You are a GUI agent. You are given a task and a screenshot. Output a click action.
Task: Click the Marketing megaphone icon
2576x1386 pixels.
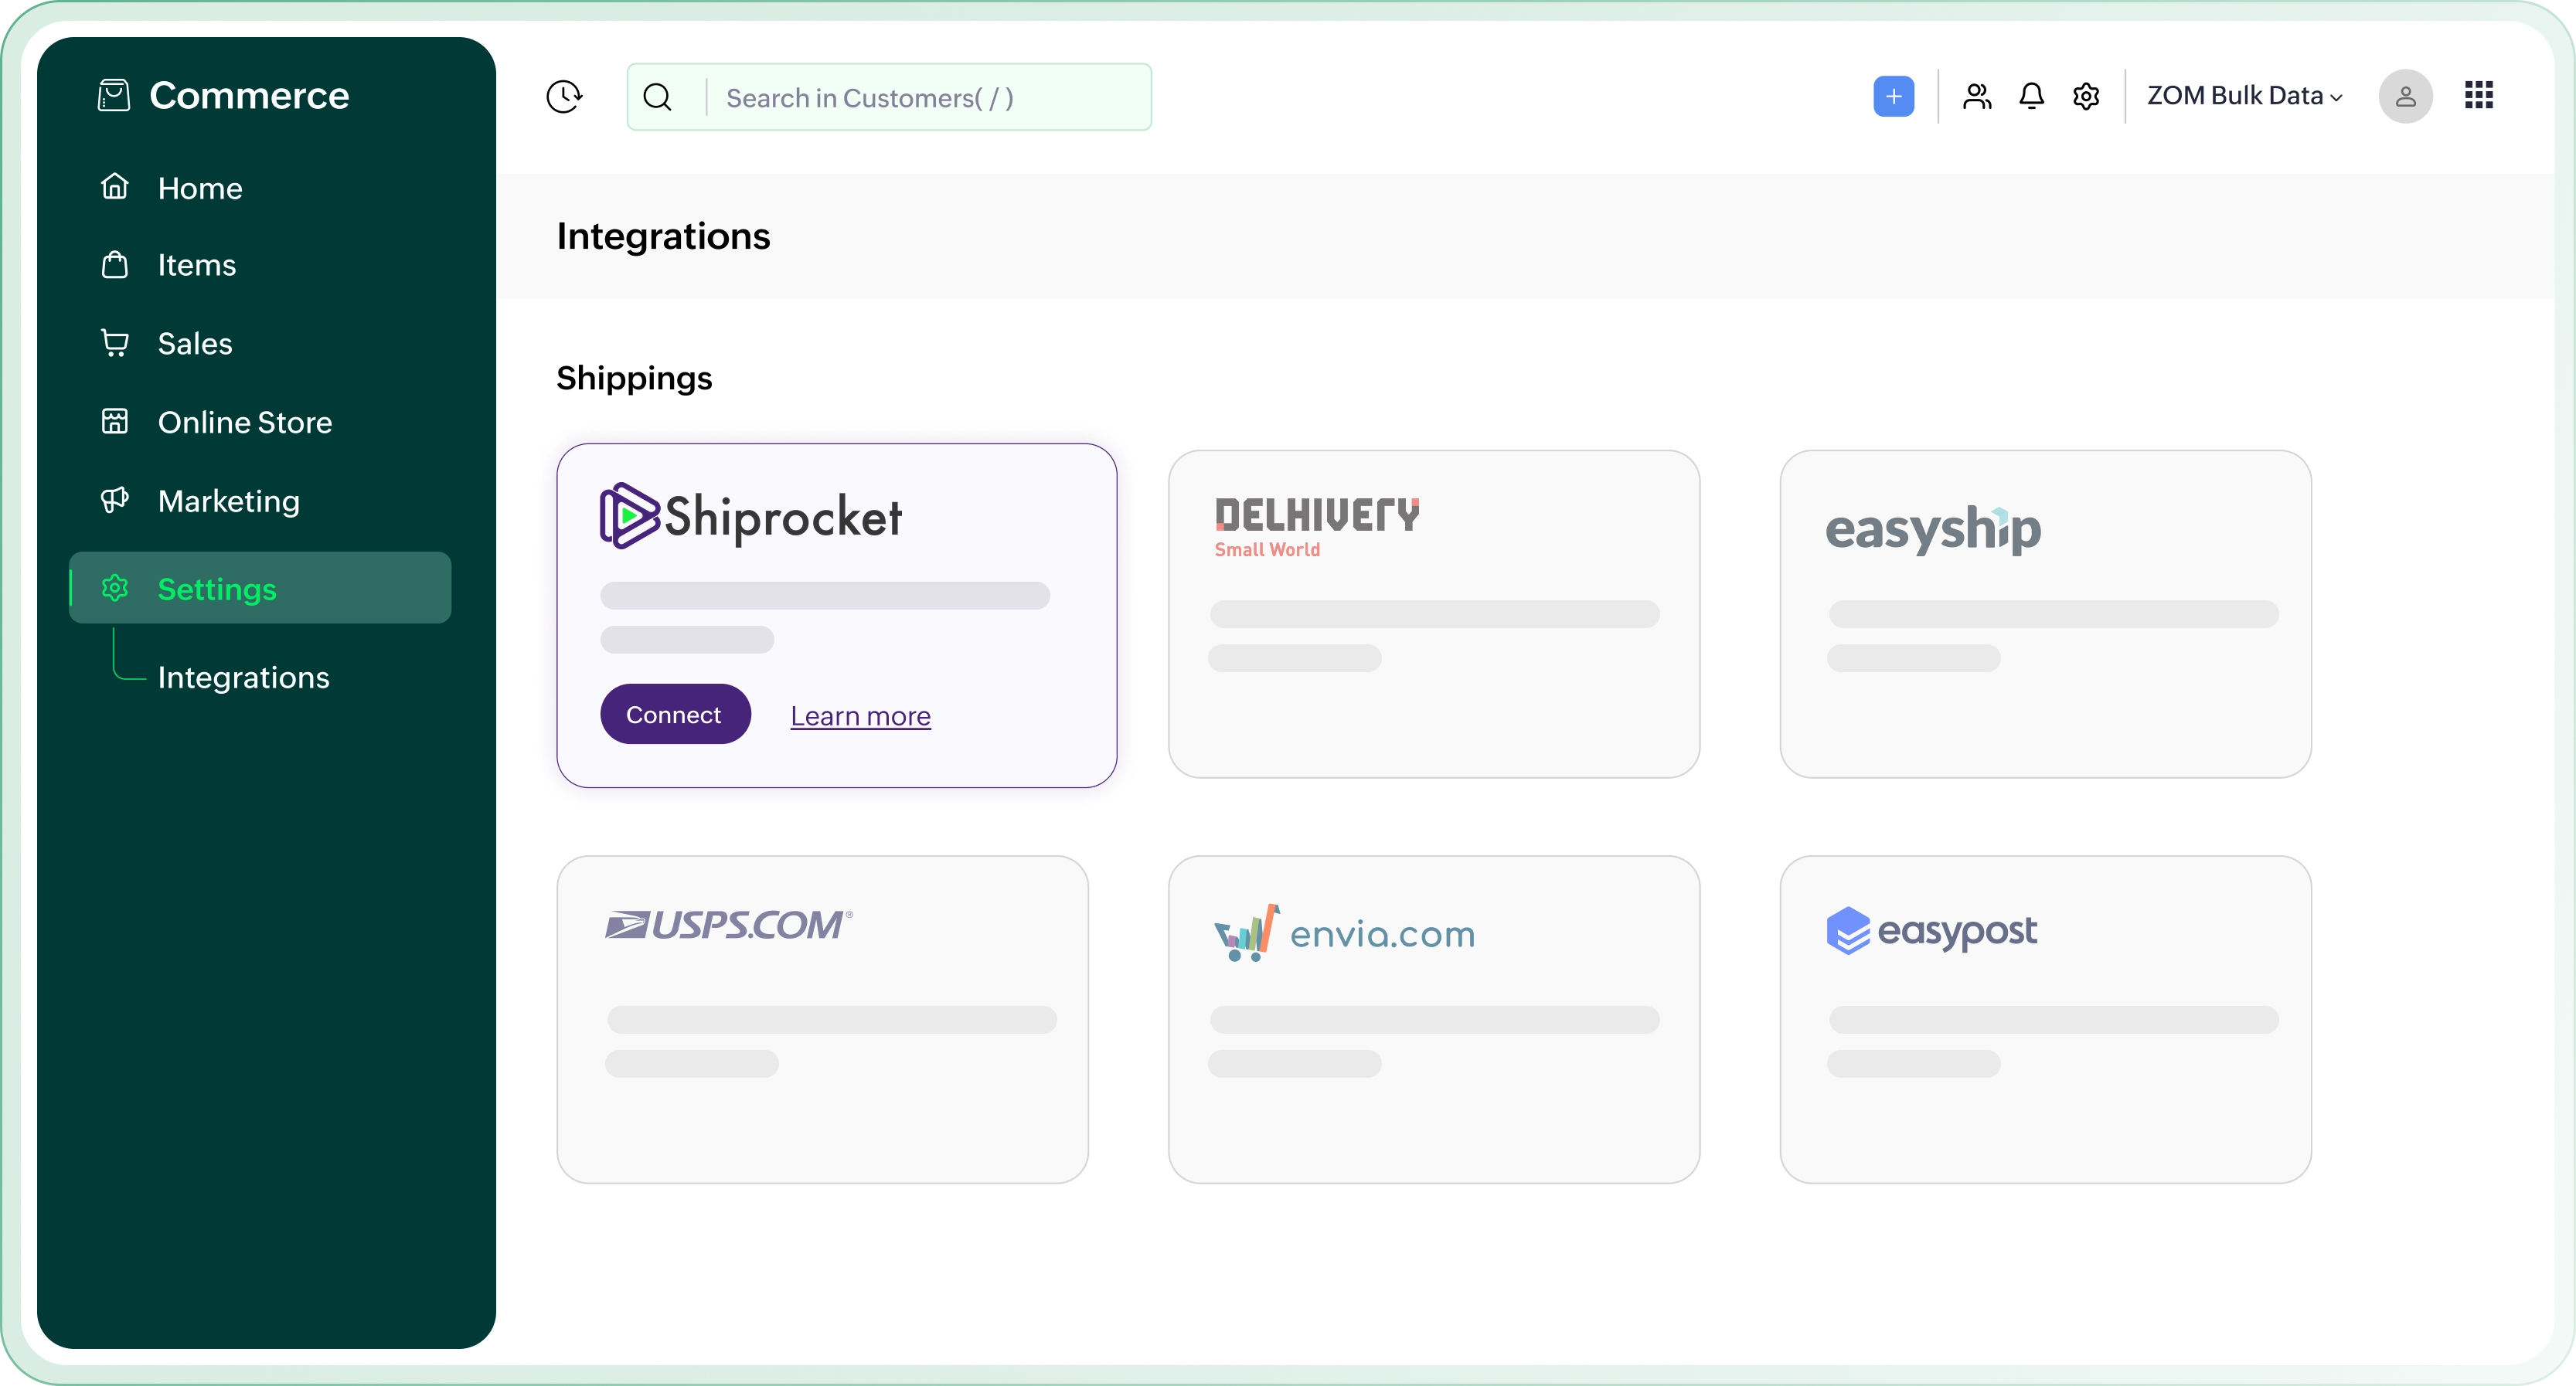pyautogui.click(x=115, y=501)
